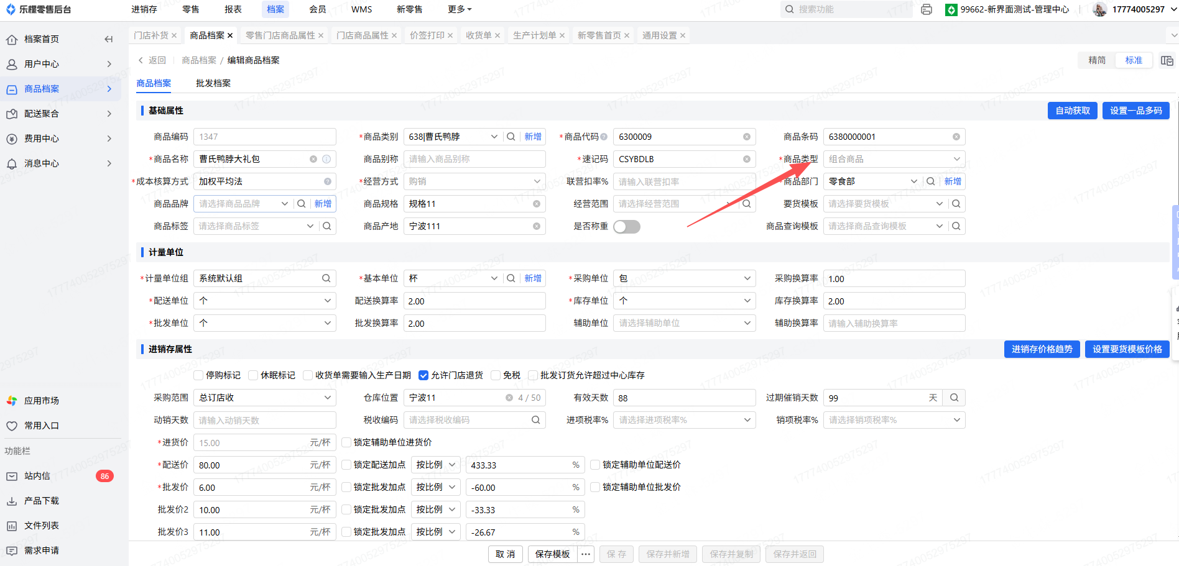
Task: Search 商品标签 with magnifier icon
Action: tap(327, 226)
